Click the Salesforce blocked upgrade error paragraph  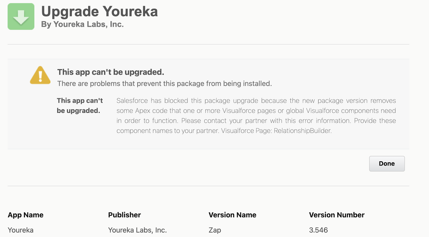(256, 116)
